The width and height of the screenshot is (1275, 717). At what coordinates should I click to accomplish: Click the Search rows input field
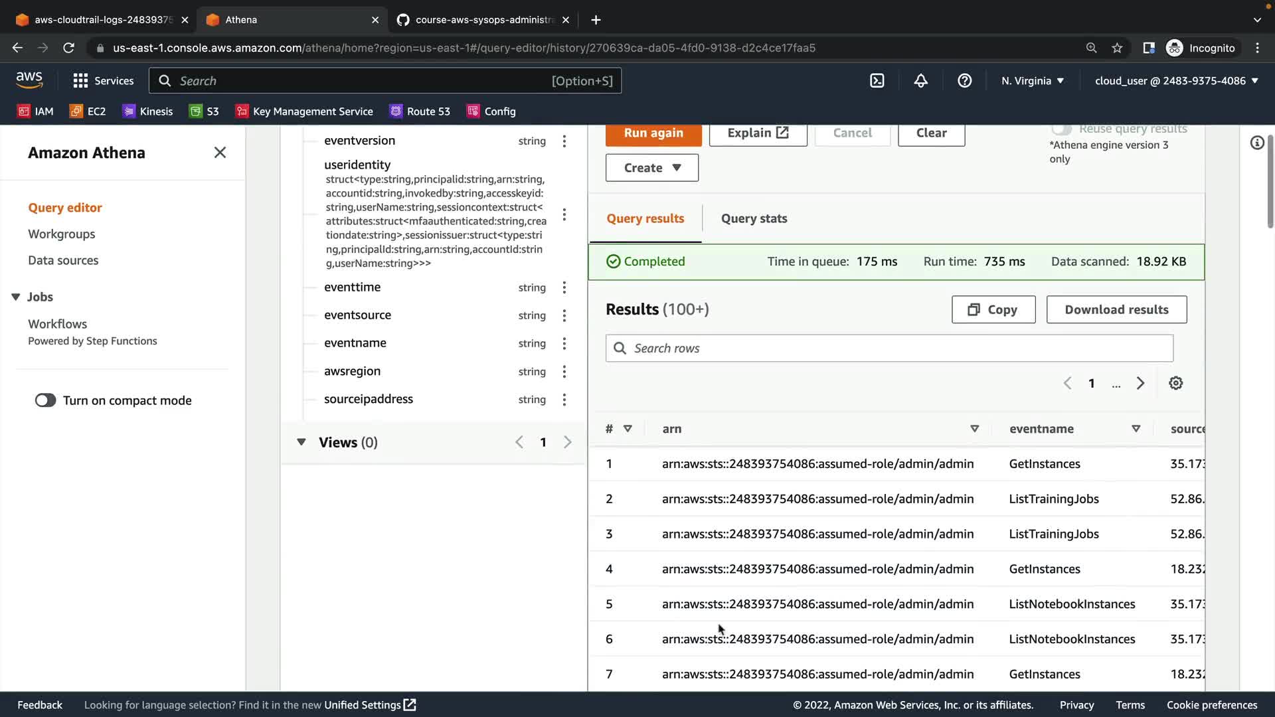[x=890, y=349]
